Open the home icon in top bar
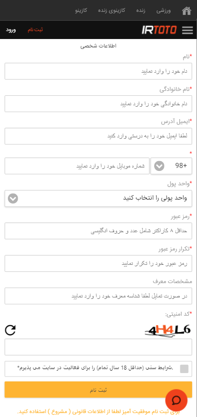Image resolution: width=197 pixels, height=417 pixels. [x=186, y=11]
